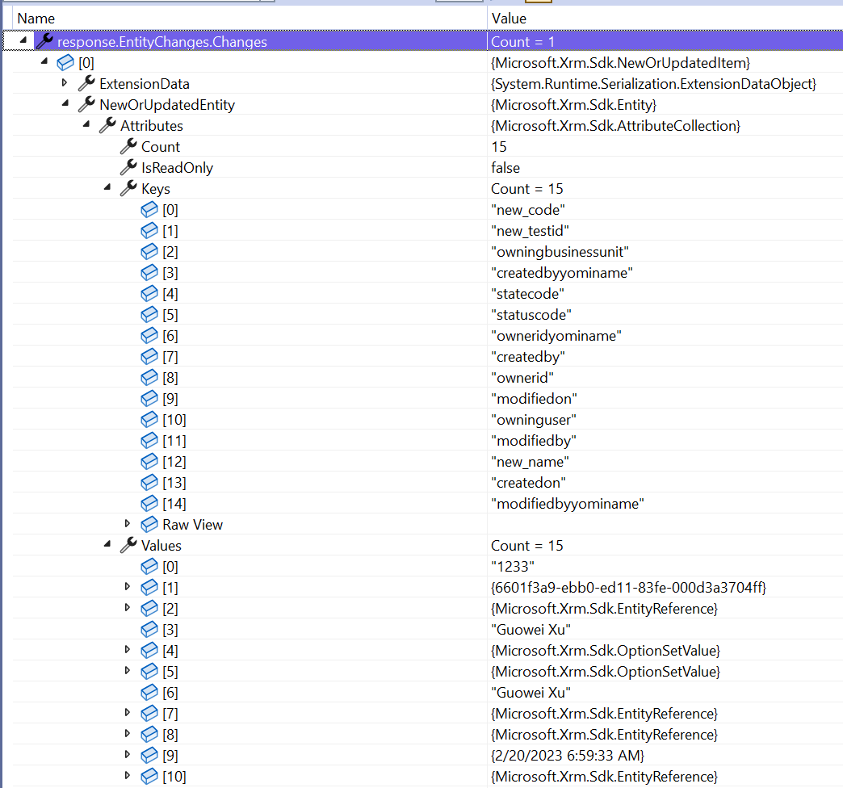Select value "owninguser"
Viewport: 843px width, 788px height.
(x=534, y=420)
